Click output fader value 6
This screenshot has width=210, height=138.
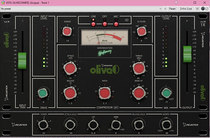[x=187, y=21]
